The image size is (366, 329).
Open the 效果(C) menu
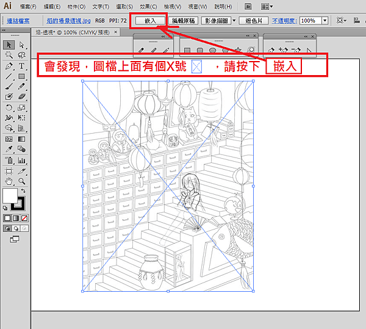pos(148,7)
